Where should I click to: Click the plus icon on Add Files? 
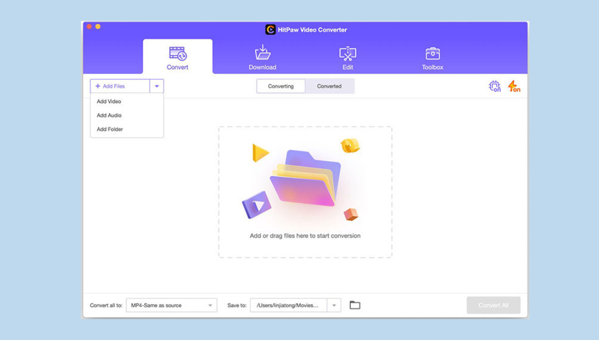click(98, 86)
